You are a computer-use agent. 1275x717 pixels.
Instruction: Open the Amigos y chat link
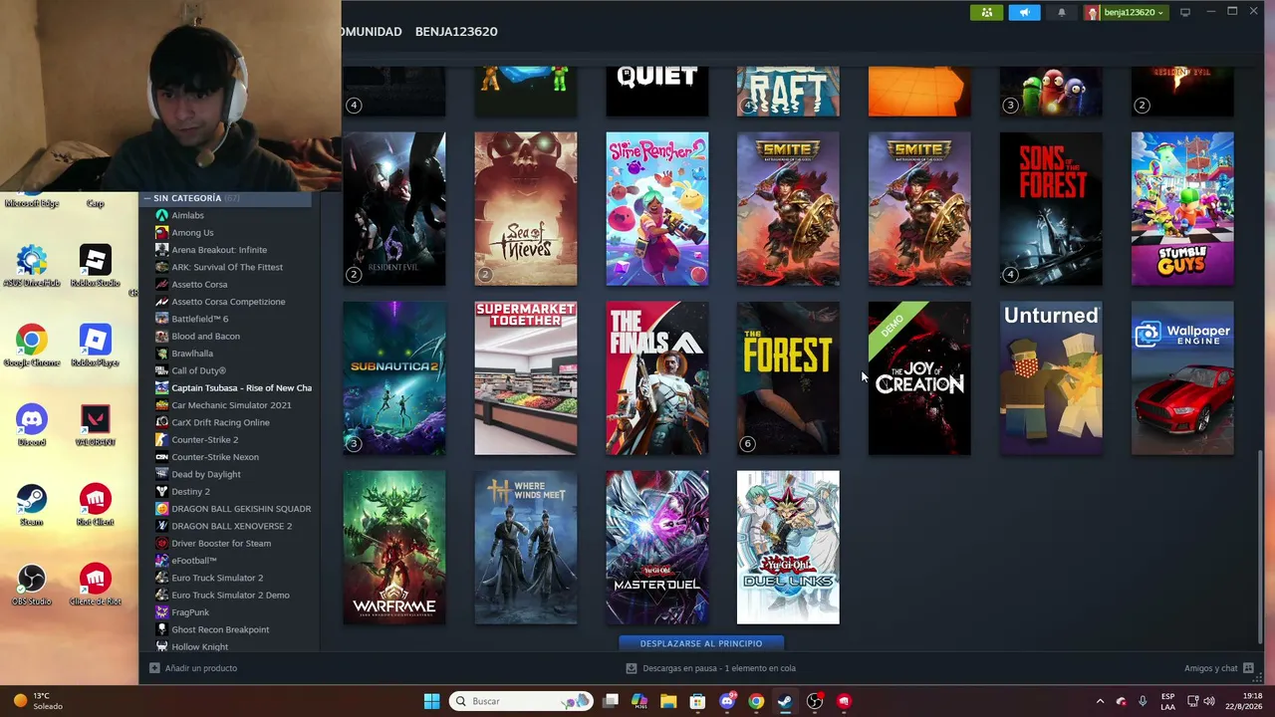click(1211, 668)
